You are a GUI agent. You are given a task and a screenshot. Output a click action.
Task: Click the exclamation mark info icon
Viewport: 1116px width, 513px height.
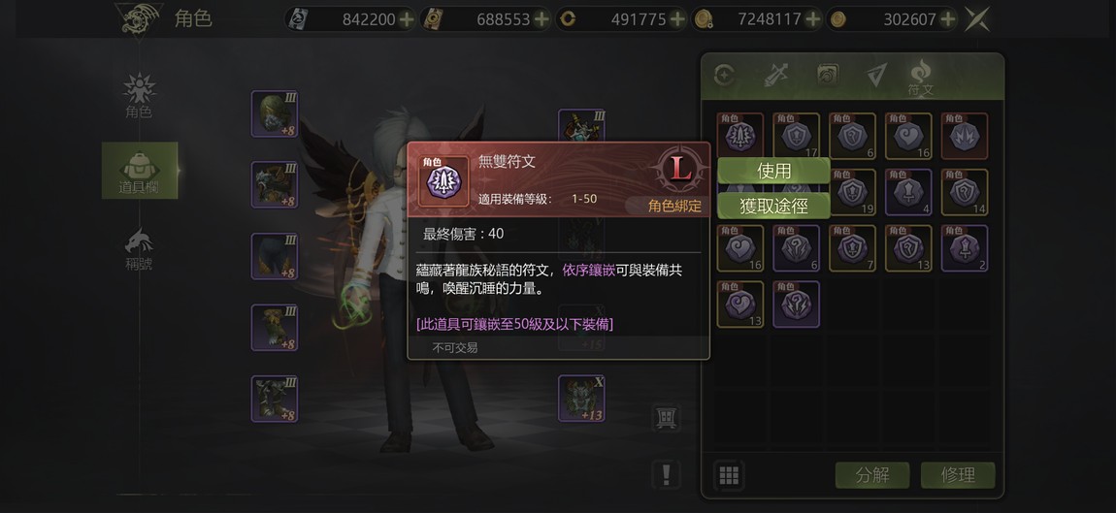point(666,474)
